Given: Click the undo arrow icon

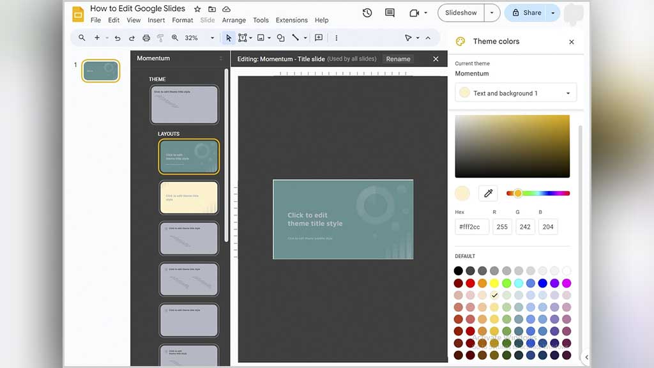Looking at the screenshot, I should 118,38.
